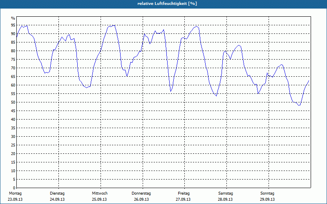The height and width of the screenshot is (204, 327).
Task: Click the '50' y-axis value
Action: [13, 102]
